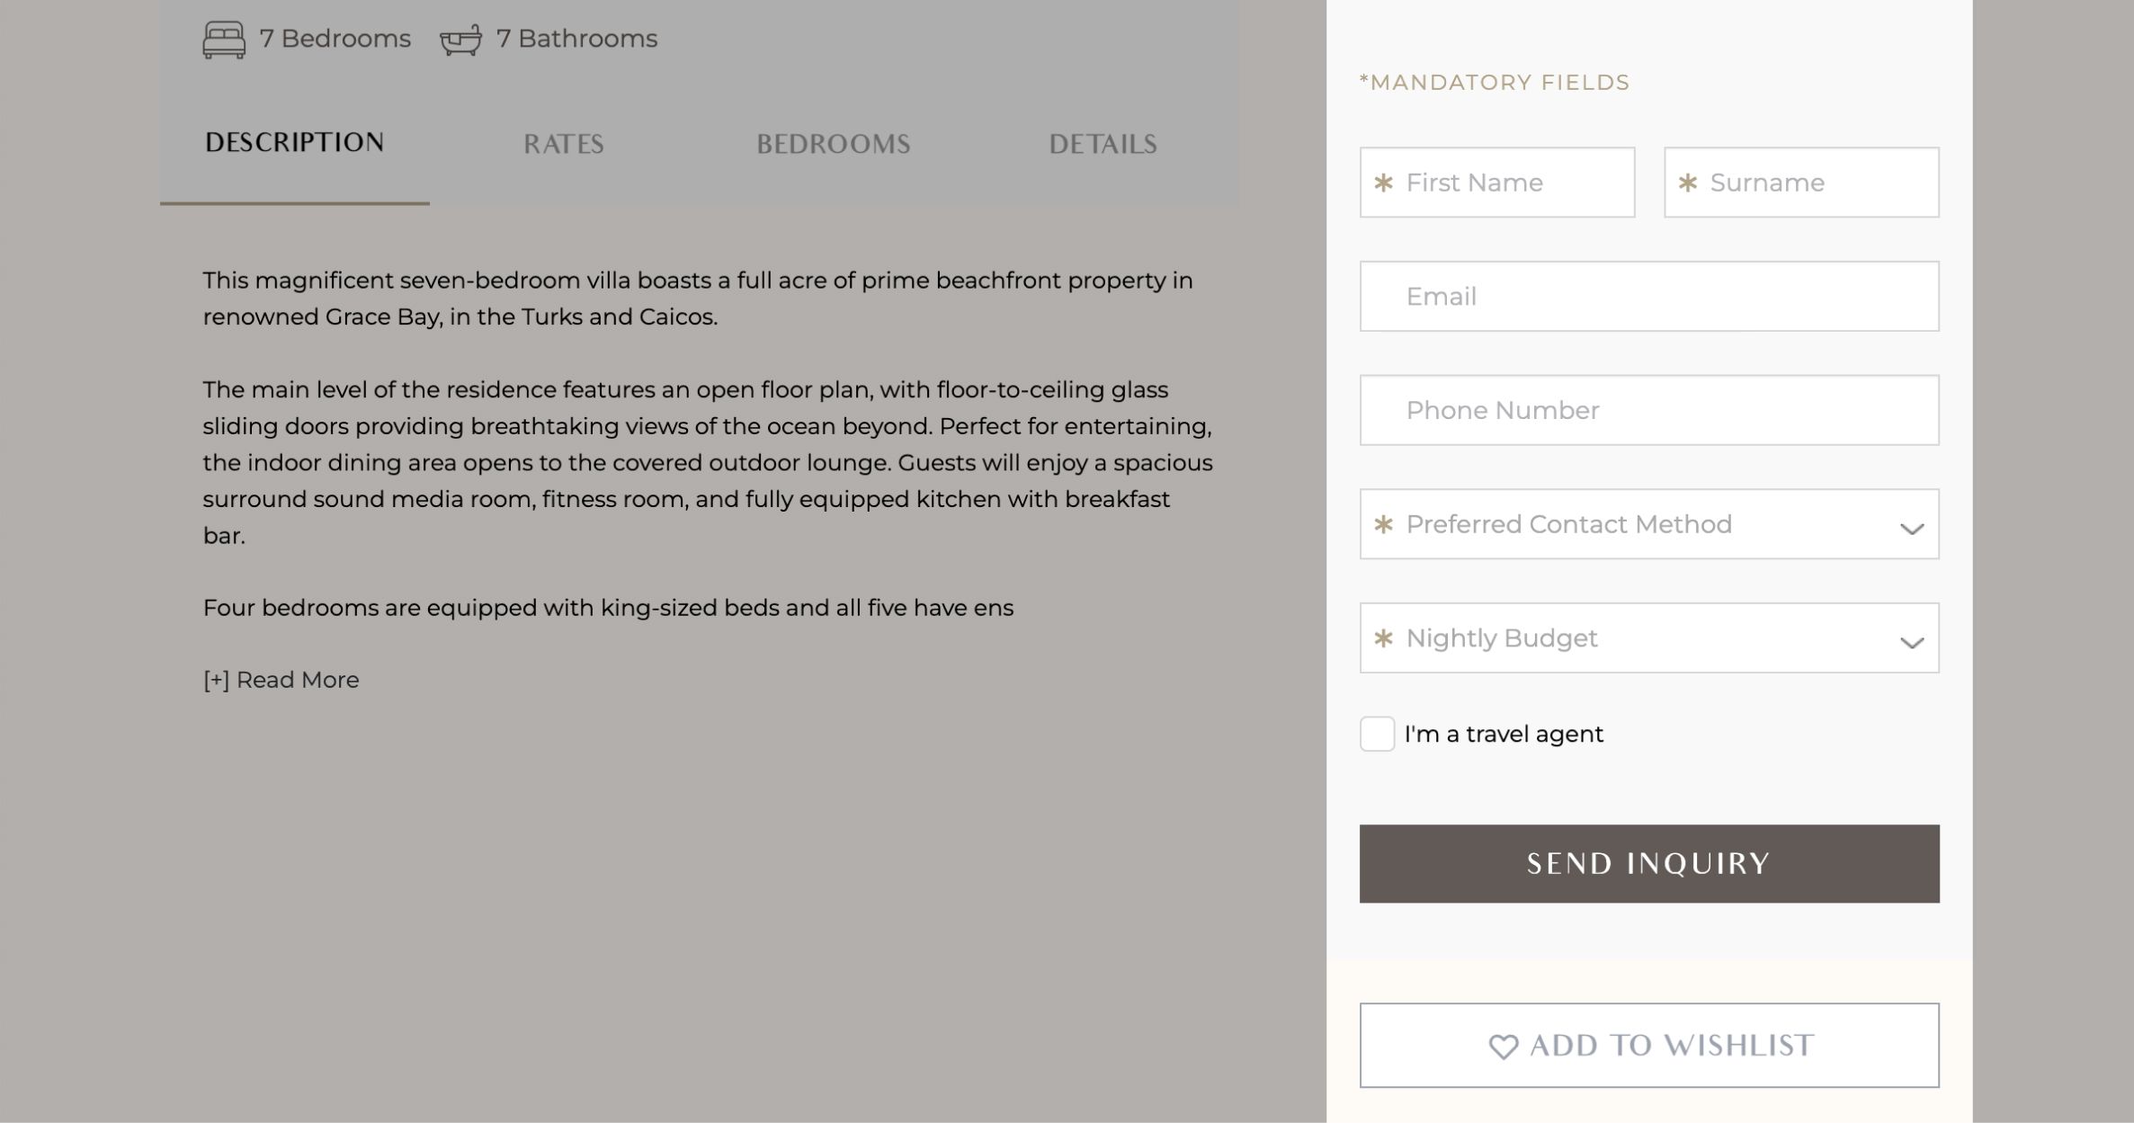This screenshot has height=1123, width=2134.
Task: Open the Bedrooms tab
Action: click(833, 144)
